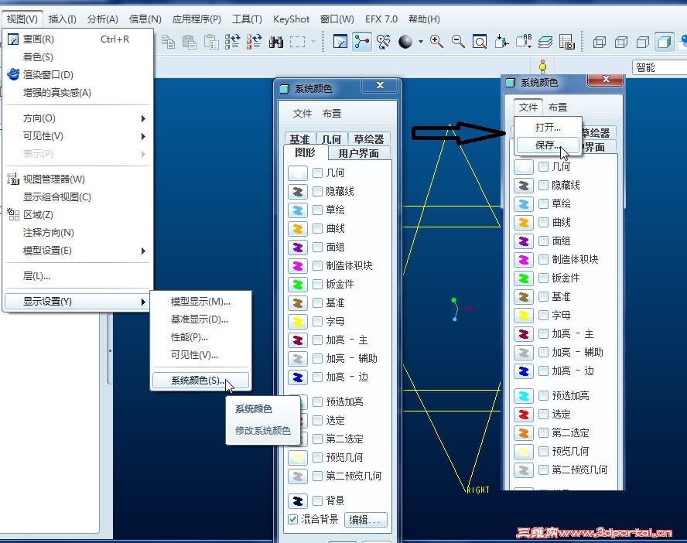The height and width of the screenshot is (543, 687).
Task: Click 第二选定 orange swatch in right dialog
Action: point(524,433)
